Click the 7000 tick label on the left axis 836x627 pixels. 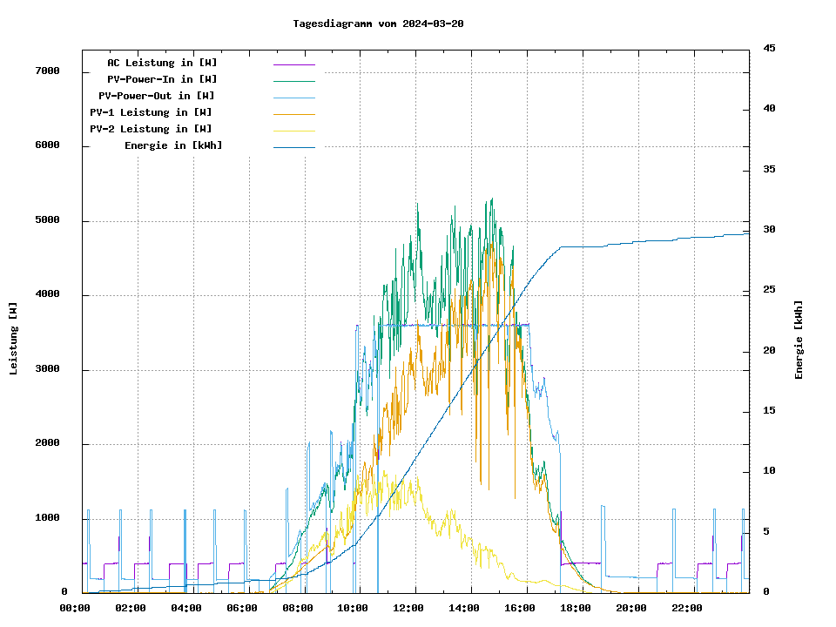[47, 71]
